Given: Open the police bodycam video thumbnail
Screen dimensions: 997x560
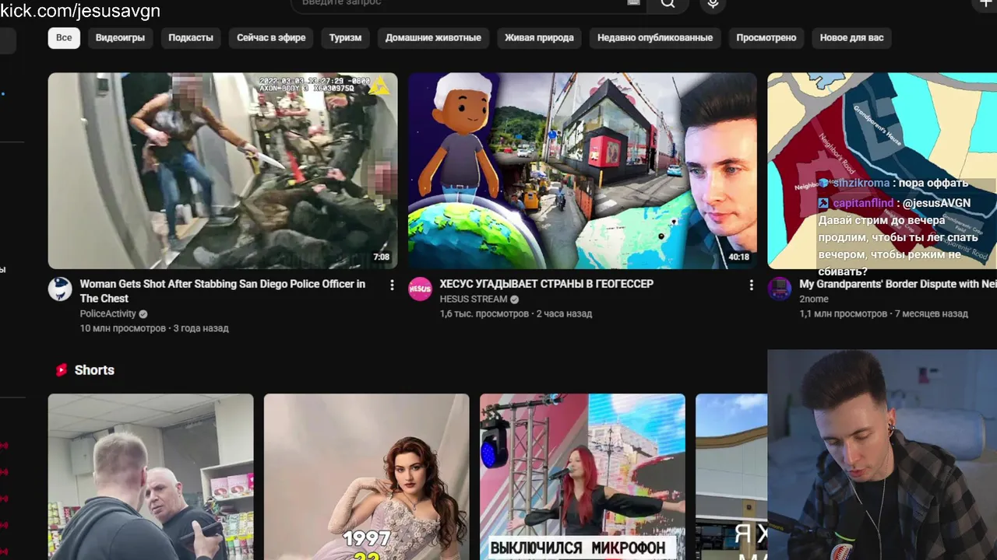Looking at the screenshot, I should coord(223,171).
